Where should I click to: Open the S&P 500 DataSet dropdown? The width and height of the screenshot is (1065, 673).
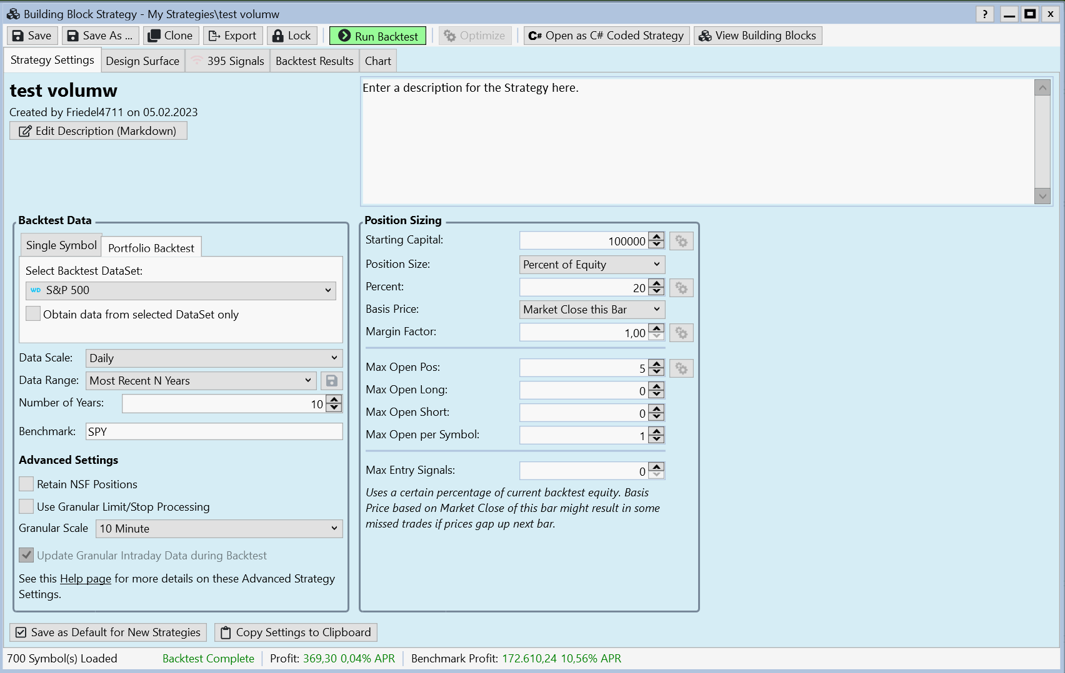tap(181, 291)
